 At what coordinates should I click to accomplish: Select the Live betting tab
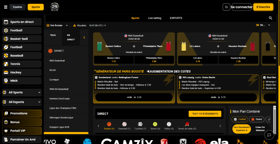pos(155,18)
